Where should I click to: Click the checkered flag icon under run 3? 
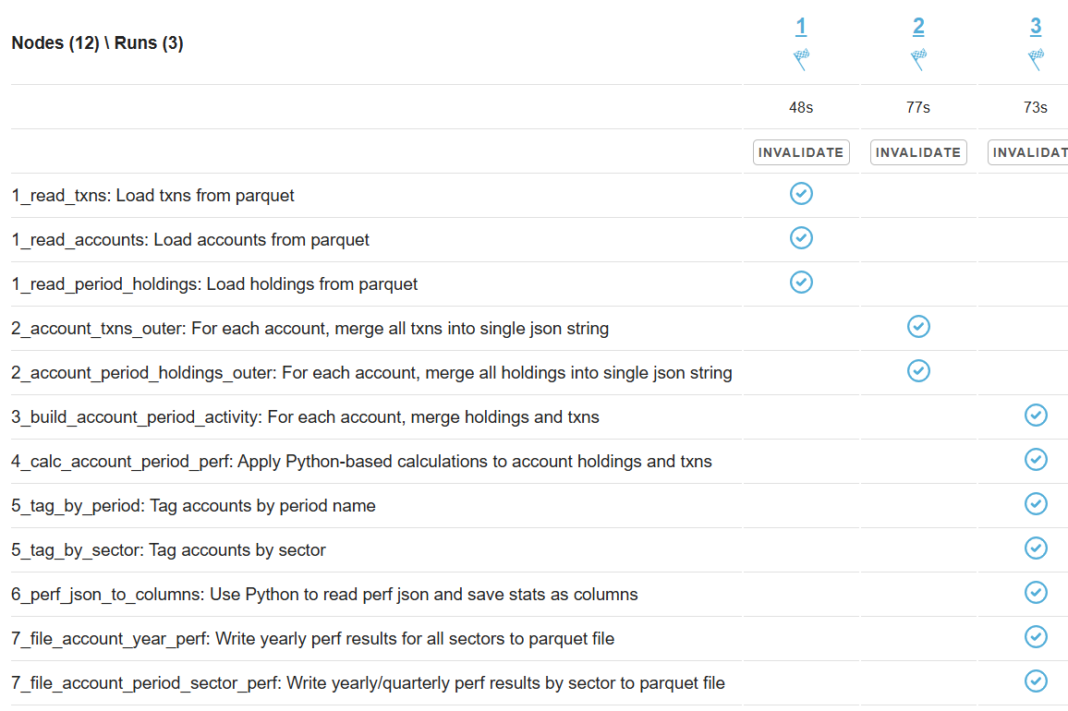click(x=1036, y=59)
